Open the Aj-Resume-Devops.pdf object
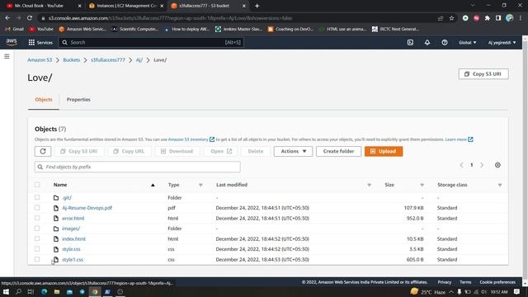 click(x=87, y=208)
